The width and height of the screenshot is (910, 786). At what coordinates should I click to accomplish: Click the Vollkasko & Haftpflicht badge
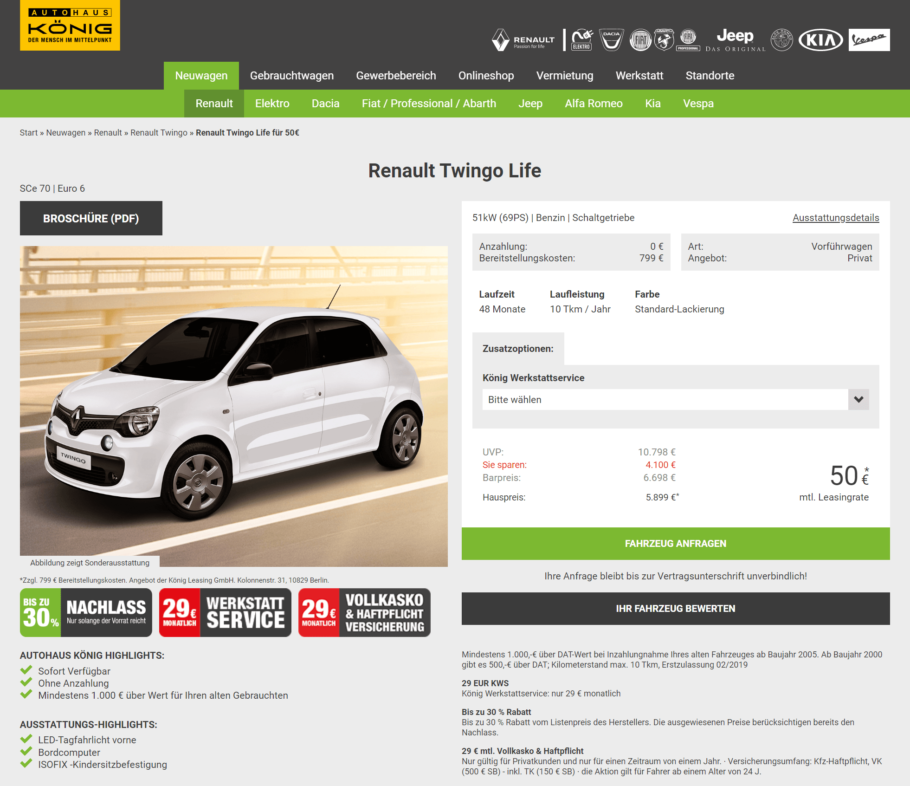pyautogui.click(x=364, y=612)
